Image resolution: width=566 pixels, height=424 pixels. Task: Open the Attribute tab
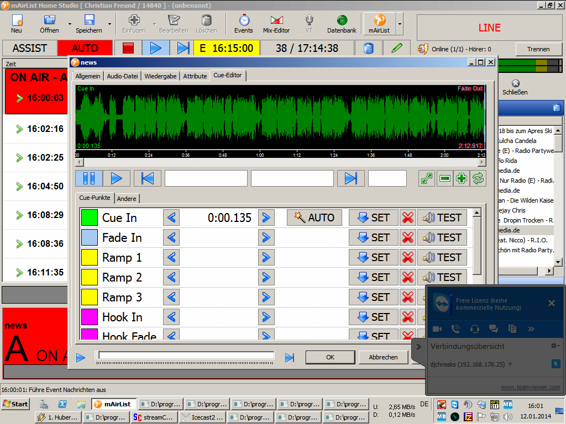click(195, 76)
